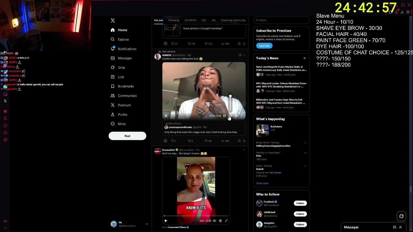Open Lists page
Screen dimensions: 413x232
pyautogui.click(x=117, y=77)
